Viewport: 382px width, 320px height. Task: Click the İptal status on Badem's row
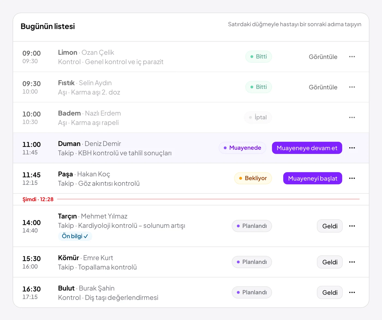[x=258, y=117]
